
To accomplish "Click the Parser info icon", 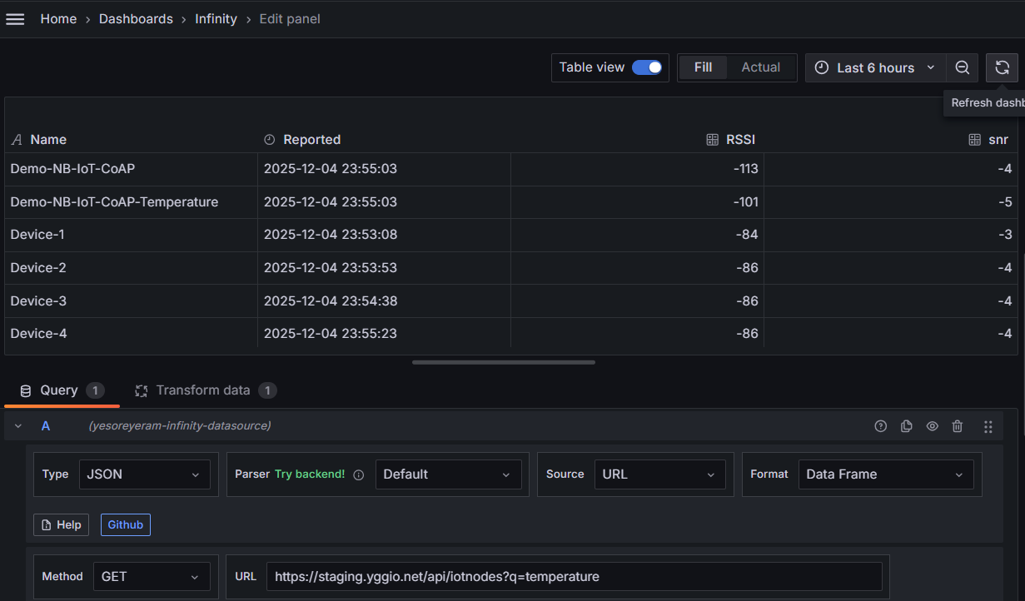I will (x=359, y=474).
